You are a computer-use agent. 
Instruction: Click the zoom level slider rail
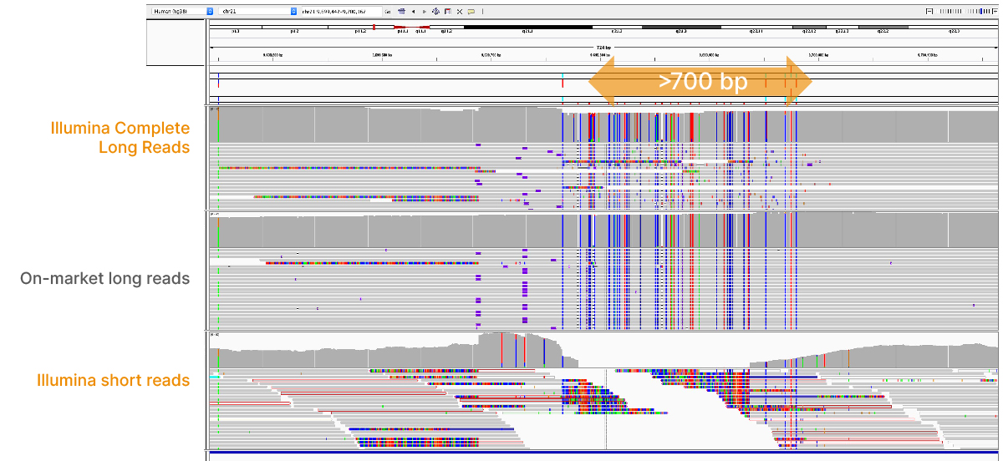coord(963,12)
